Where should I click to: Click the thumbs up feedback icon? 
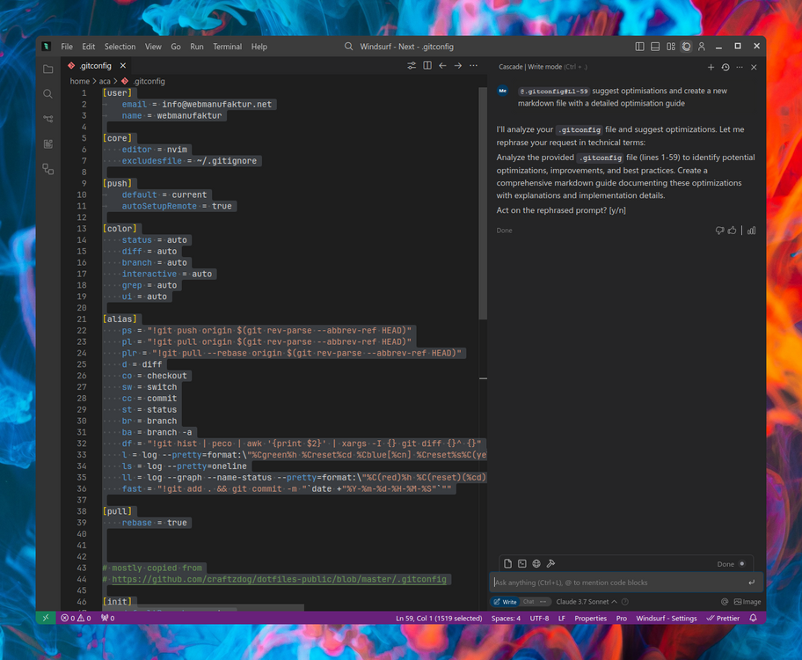click(x=732, y=231)
